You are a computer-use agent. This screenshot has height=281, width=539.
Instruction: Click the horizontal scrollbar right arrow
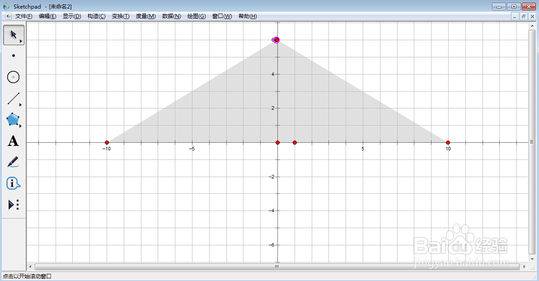524,267
